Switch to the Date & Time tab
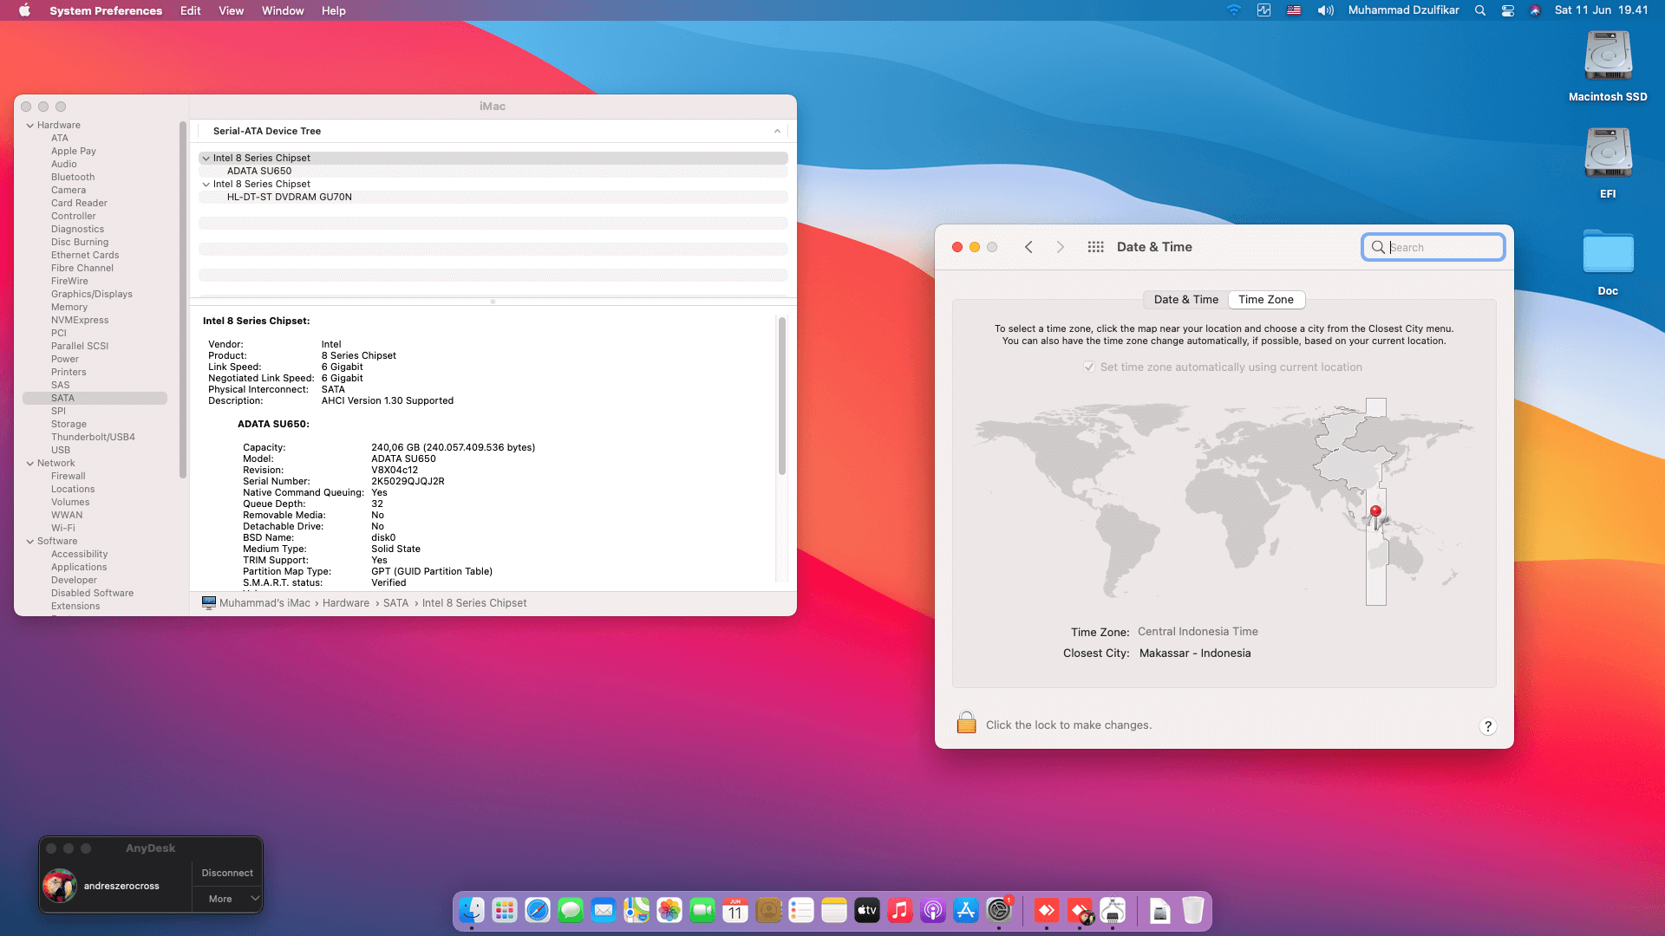The height and width of the screenshot is (936, 1665). click(1185, 300)
